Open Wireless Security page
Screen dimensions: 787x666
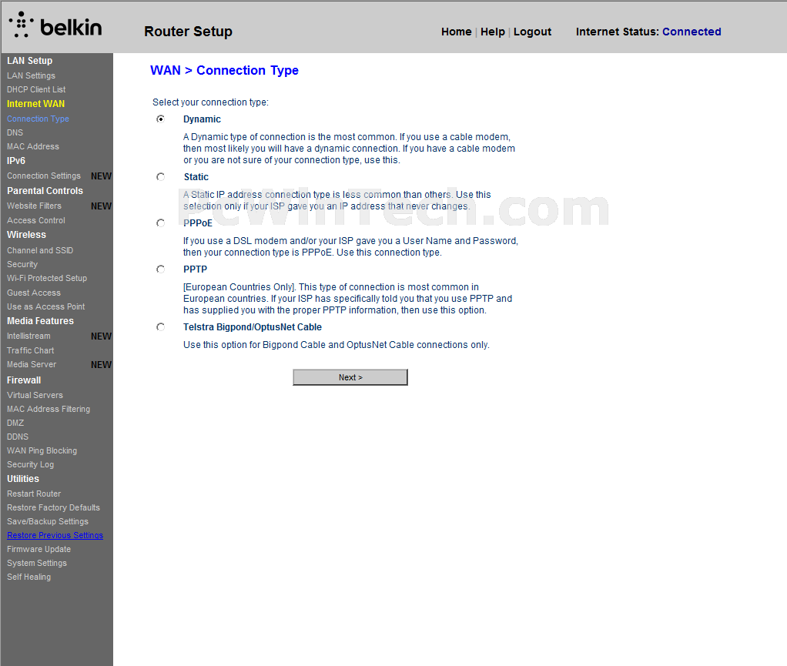(x=22, y=264)
